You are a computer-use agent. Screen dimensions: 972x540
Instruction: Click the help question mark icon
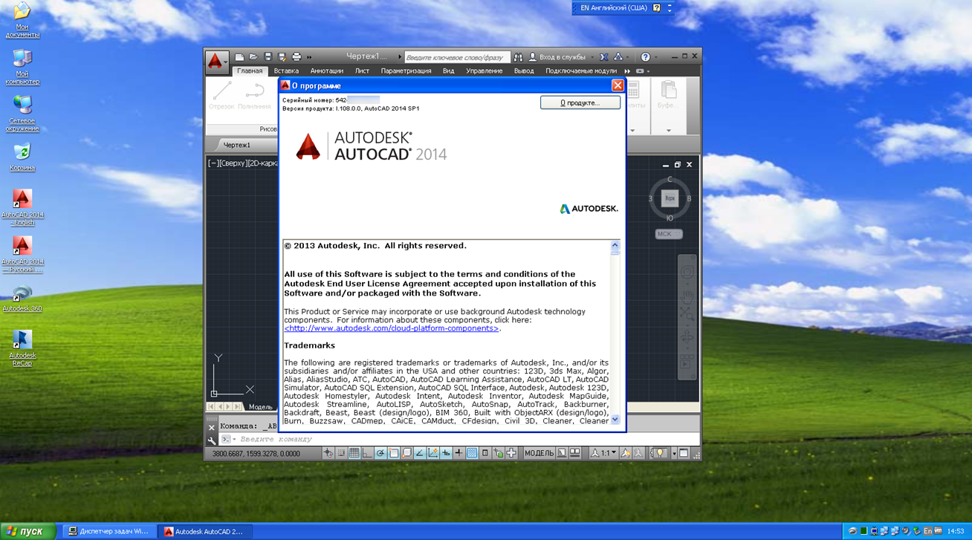pos(645,57)
